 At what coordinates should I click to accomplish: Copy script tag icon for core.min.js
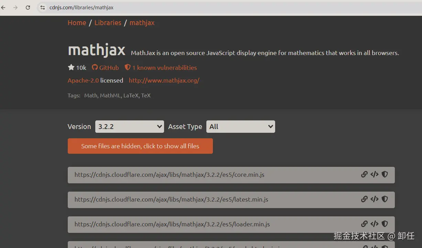click(375, 174)
